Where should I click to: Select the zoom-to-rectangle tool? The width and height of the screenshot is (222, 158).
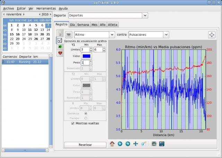tap(143, 144)
